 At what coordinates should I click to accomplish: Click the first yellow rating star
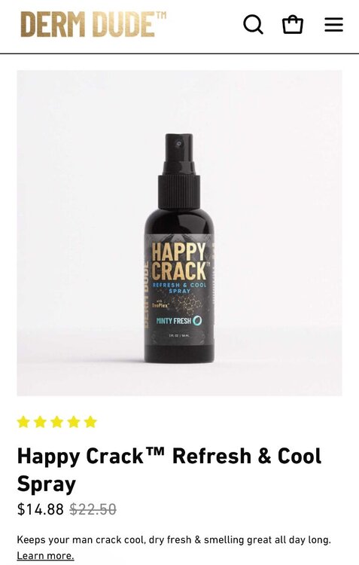[x=23, y=422]
